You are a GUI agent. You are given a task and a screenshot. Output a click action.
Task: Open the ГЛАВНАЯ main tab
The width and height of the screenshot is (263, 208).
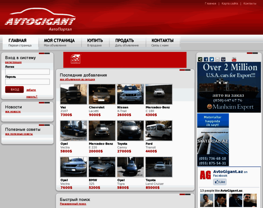click(x=20, y=42)
